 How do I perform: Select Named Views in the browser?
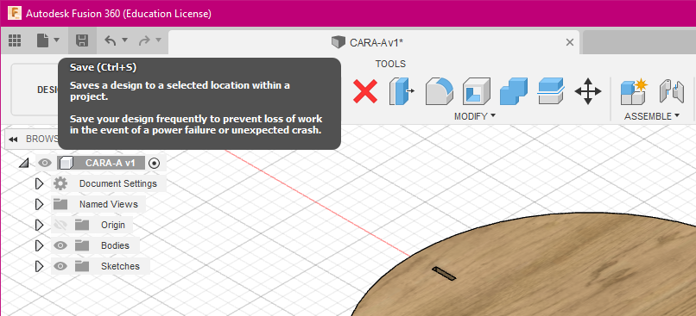pos(109,204)
